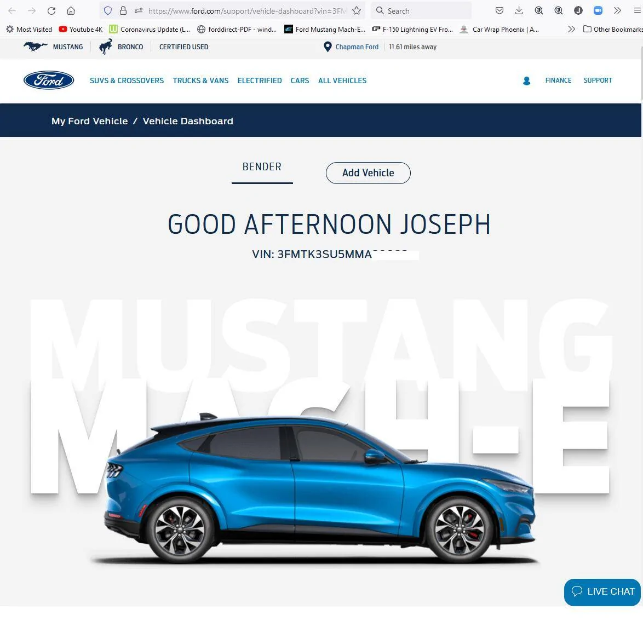Click the Bronco horse logo icon
The image size is (643, 621).
point(106,47)
